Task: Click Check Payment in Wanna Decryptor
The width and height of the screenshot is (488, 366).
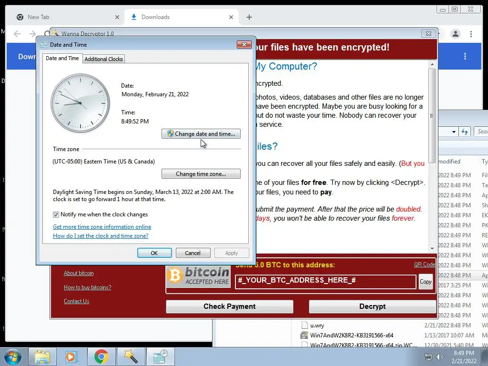Action: point(229,306)
